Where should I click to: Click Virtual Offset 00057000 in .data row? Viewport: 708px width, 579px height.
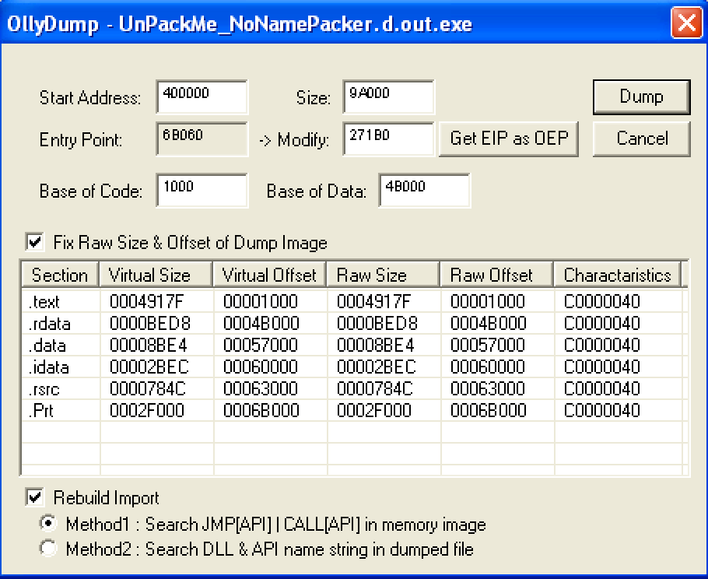coord(261,345)
